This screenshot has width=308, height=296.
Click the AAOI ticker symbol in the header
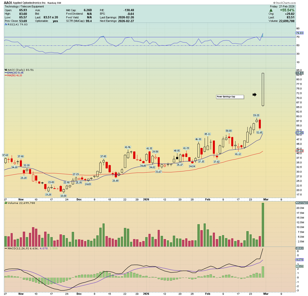pos(8,3)
